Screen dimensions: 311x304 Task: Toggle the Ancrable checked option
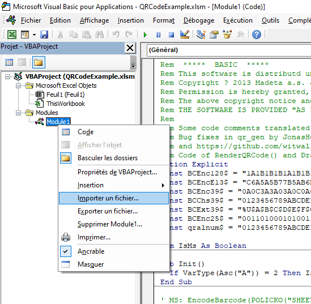tap(114, 251)
